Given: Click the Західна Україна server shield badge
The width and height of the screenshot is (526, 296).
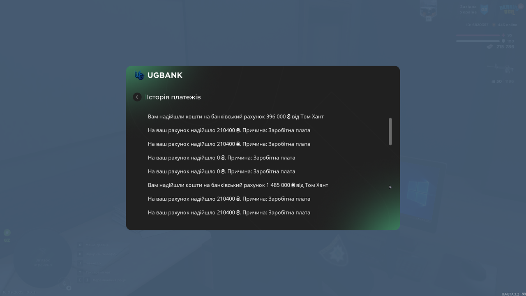Looking at the screenshot, I should pos(484,9).
